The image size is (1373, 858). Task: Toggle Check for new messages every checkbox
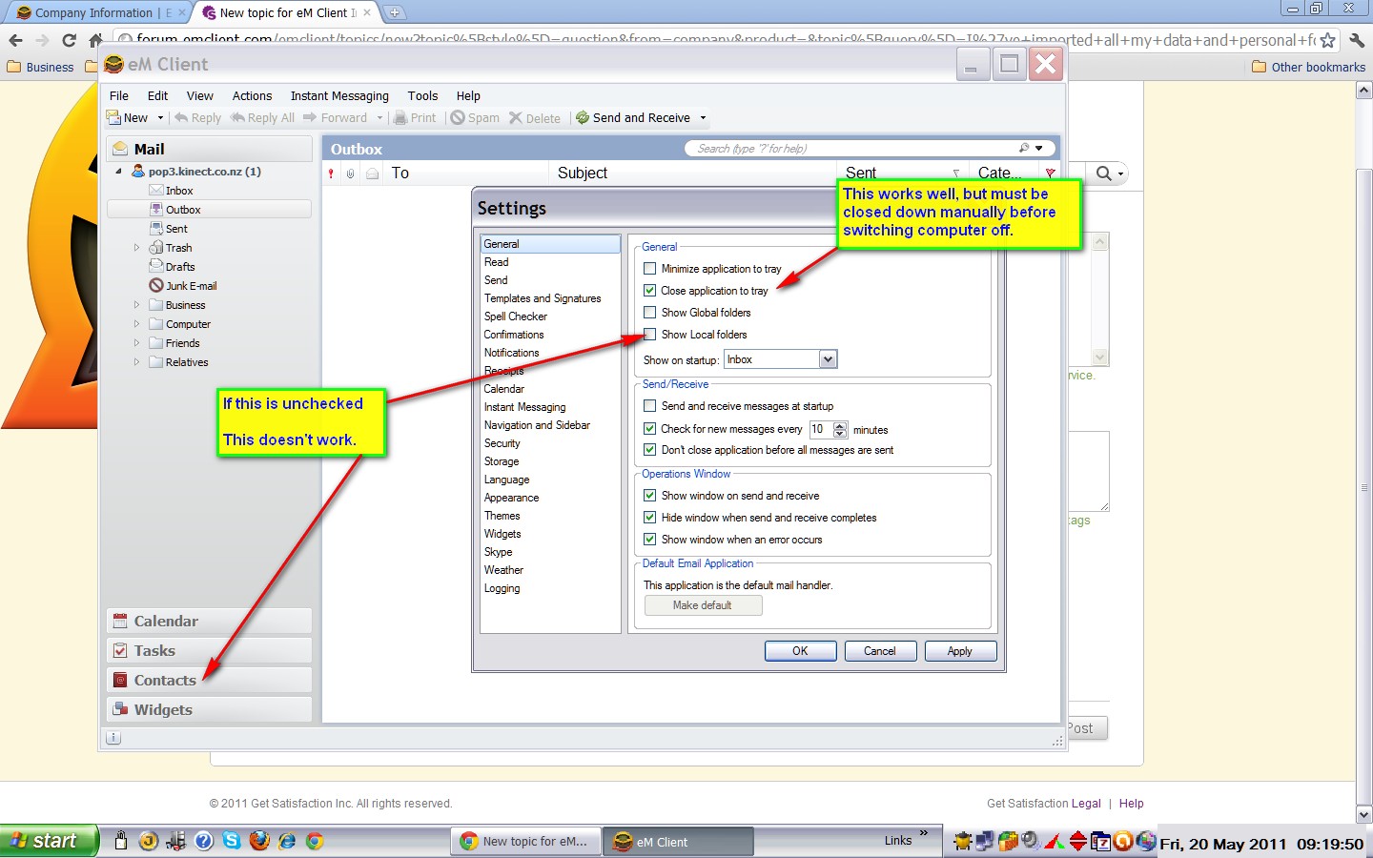649,429
